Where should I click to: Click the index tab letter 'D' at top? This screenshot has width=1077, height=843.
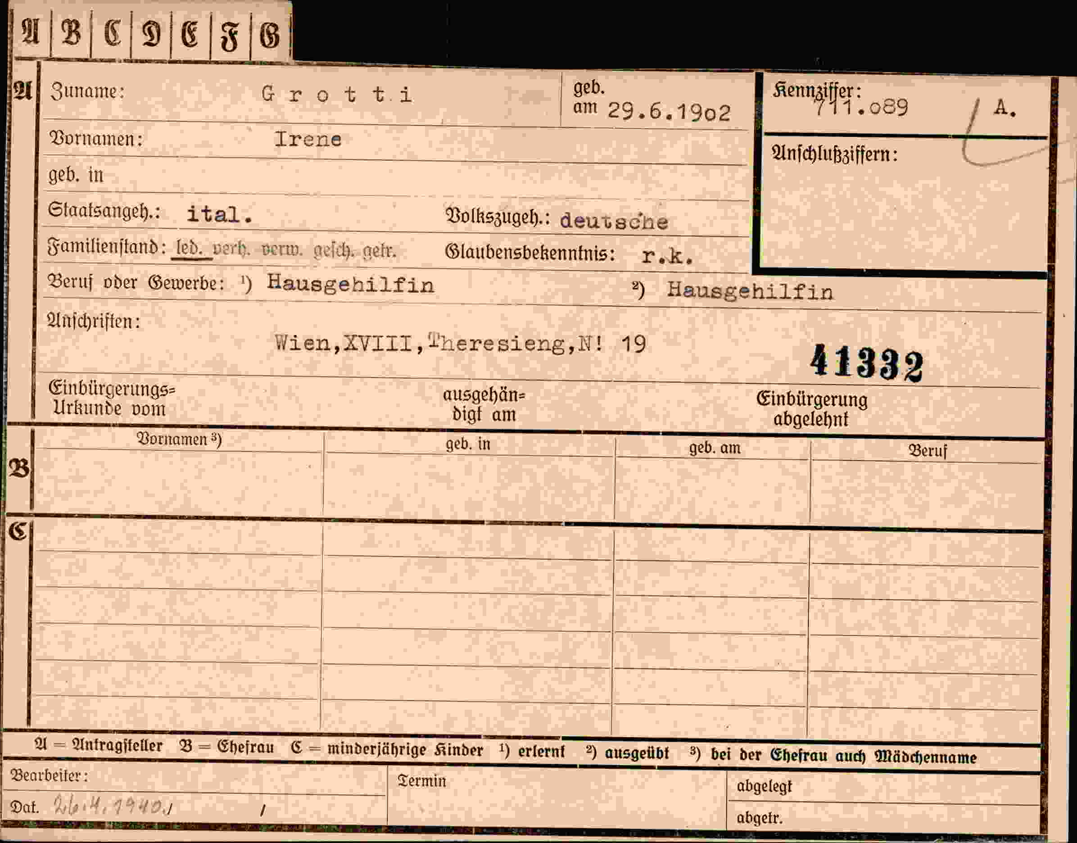pyautogui.click(x=151, y=35)
